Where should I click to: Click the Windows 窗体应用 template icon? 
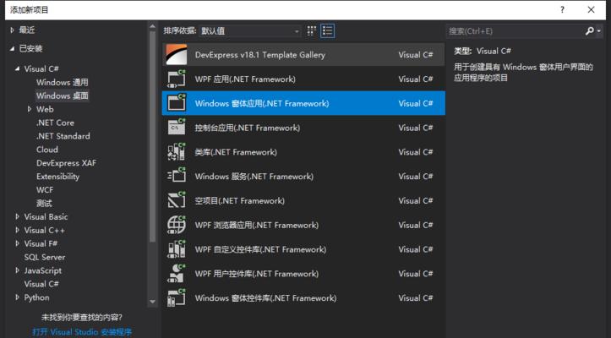point(176,103)
